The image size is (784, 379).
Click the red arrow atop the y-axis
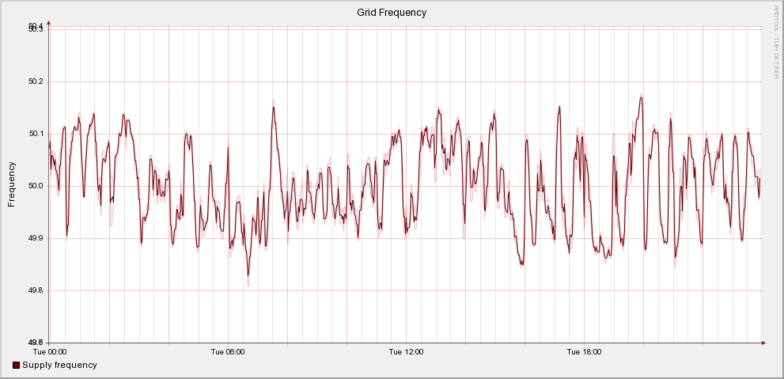[49, 23]
